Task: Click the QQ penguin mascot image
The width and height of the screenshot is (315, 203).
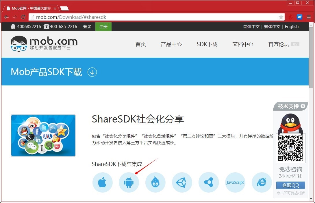Action: pos(290,124)
